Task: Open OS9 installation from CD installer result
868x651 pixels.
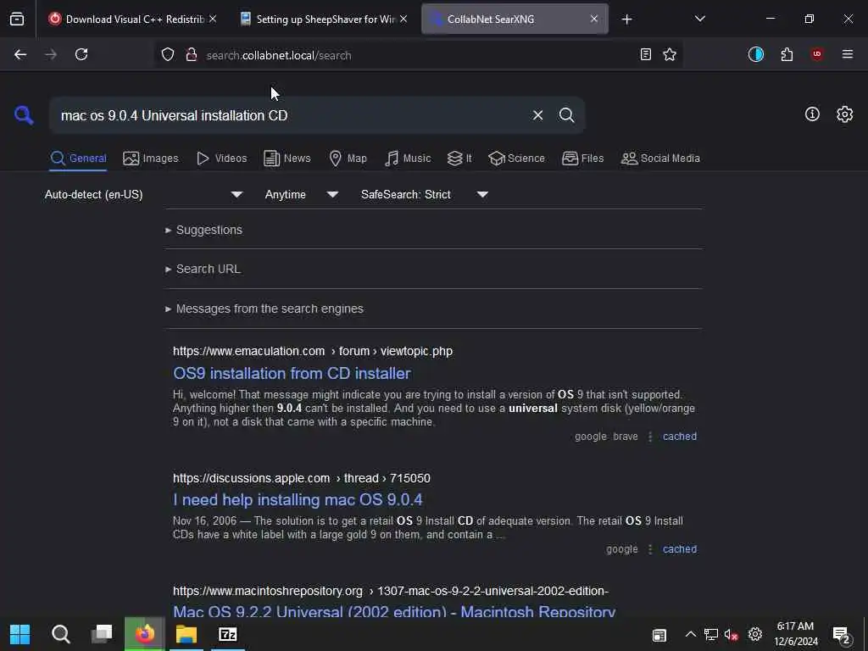Action: point(292,373)
